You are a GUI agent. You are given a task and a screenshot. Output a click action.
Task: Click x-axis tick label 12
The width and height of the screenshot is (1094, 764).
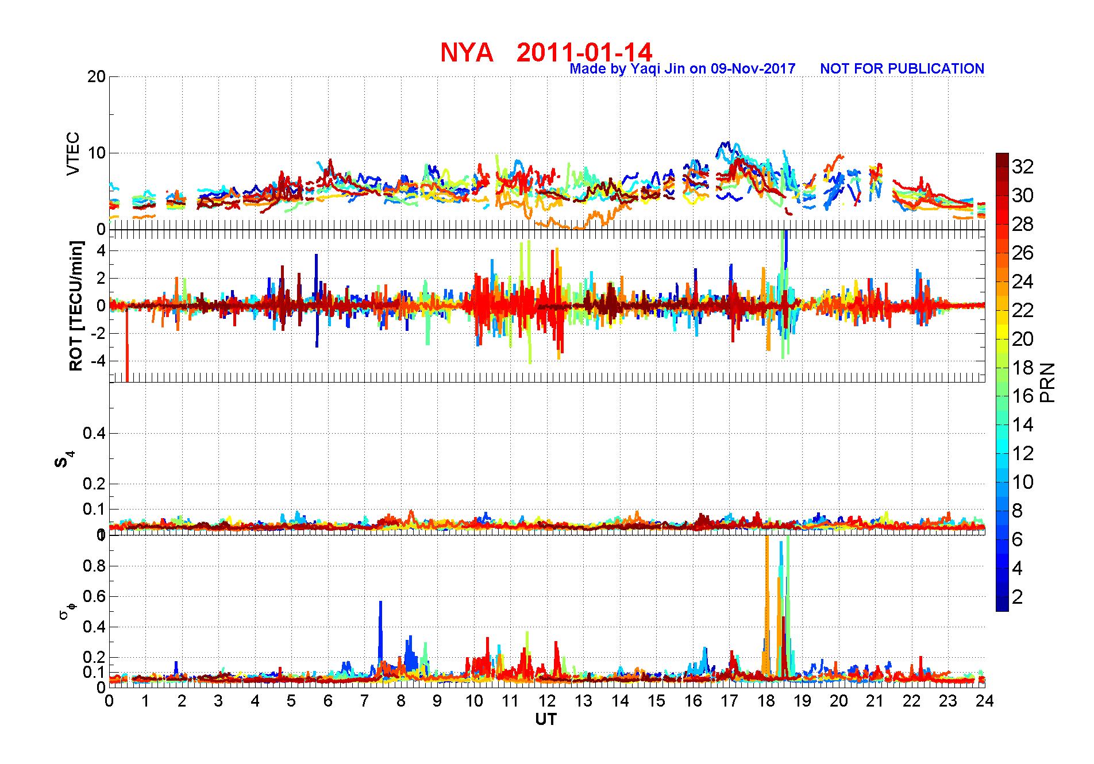point(547,701)
